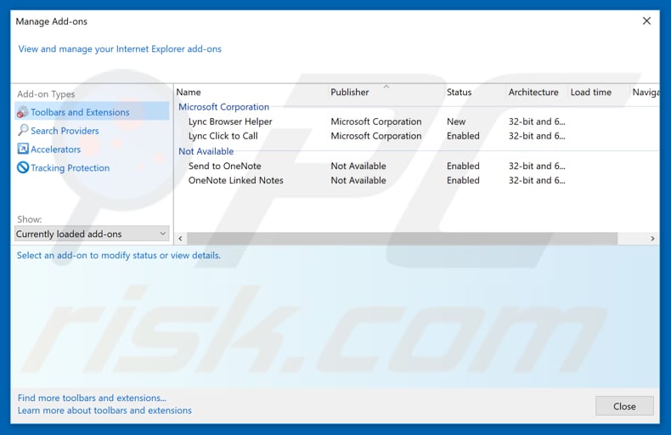Close the Manage Add-ons window with X
Viewport: 671px width, 435px height.
pos(646,20)
